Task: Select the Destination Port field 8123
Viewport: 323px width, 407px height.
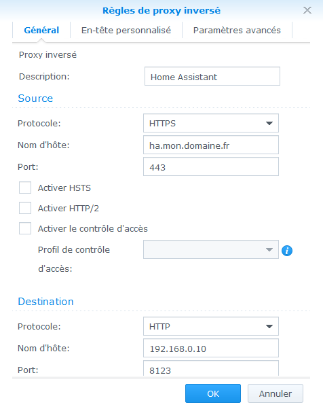Action: click(211, 368)
